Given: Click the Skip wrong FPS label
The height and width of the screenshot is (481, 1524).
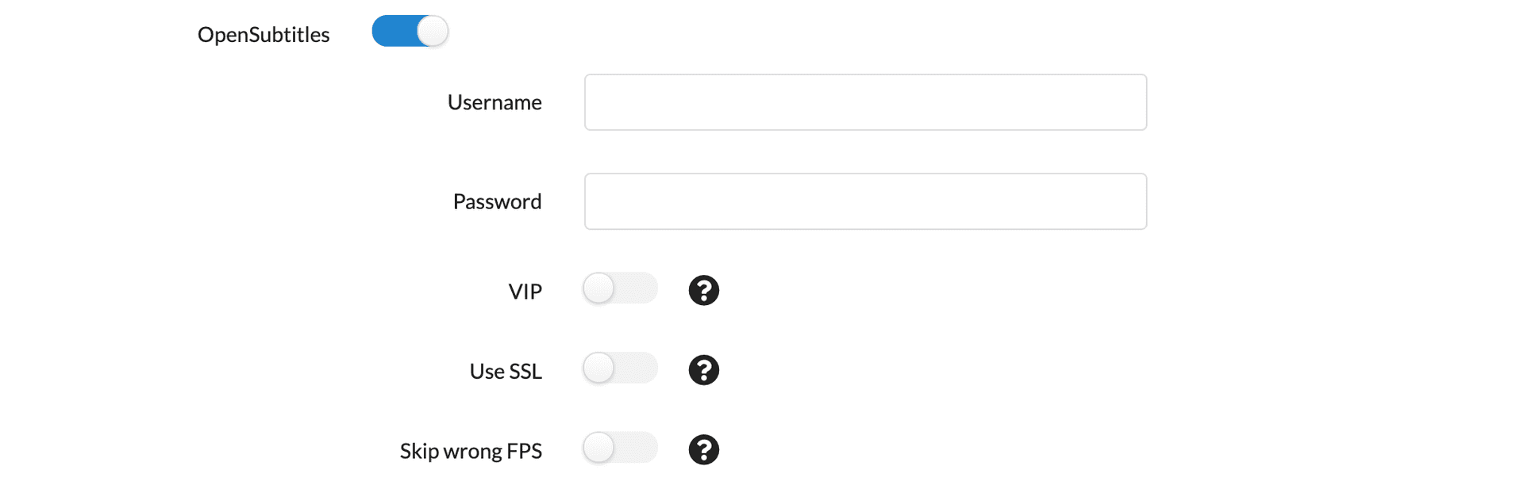Looking at the screenshot, I should [471, 451].
